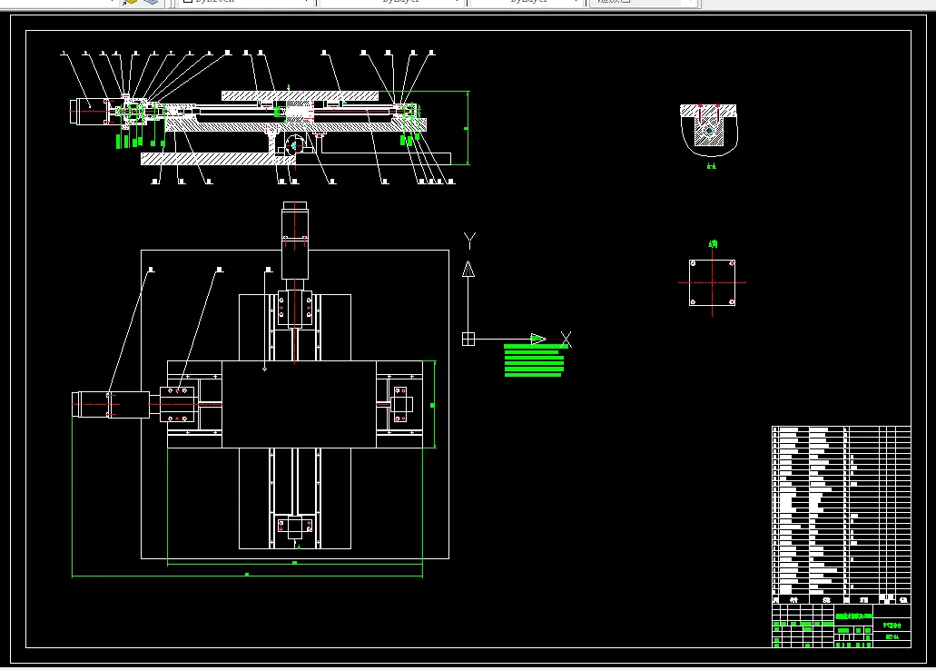Click the X axis label of UCS icon
The width and height of the screenshot is (936, 670).
point(566,340)
